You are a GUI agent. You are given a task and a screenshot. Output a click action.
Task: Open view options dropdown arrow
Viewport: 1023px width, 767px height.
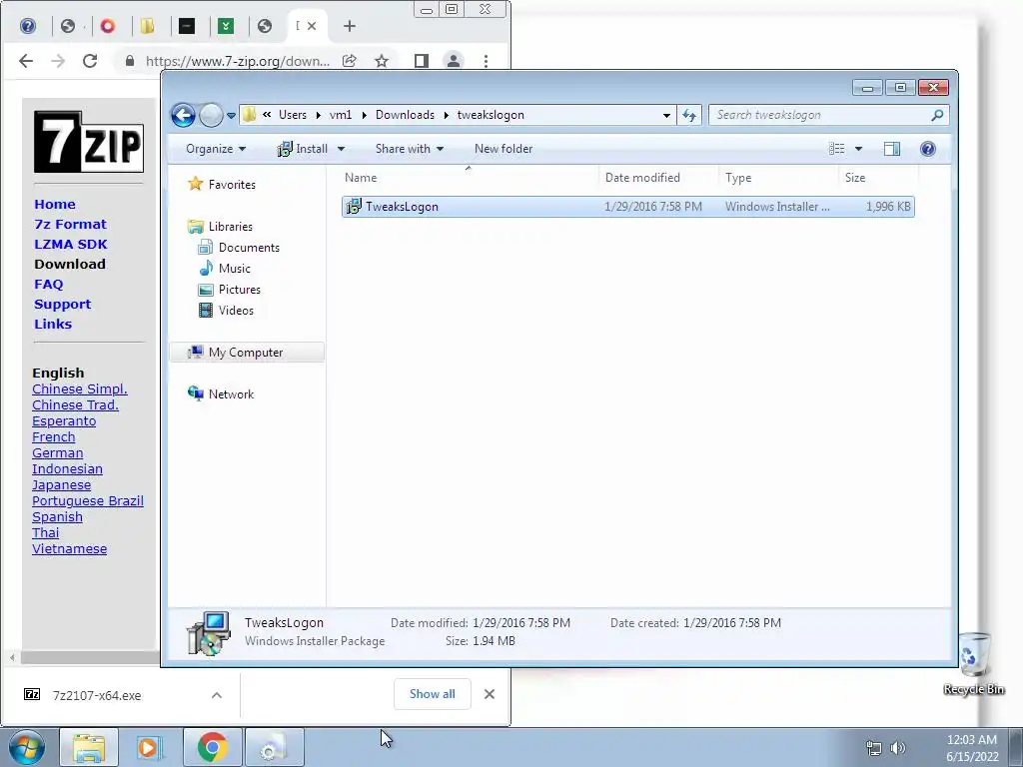click(858, 149)
